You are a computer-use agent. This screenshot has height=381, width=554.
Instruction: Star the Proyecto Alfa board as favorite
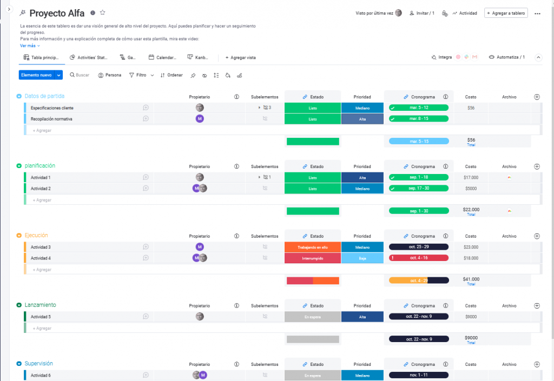pos(103,13)
